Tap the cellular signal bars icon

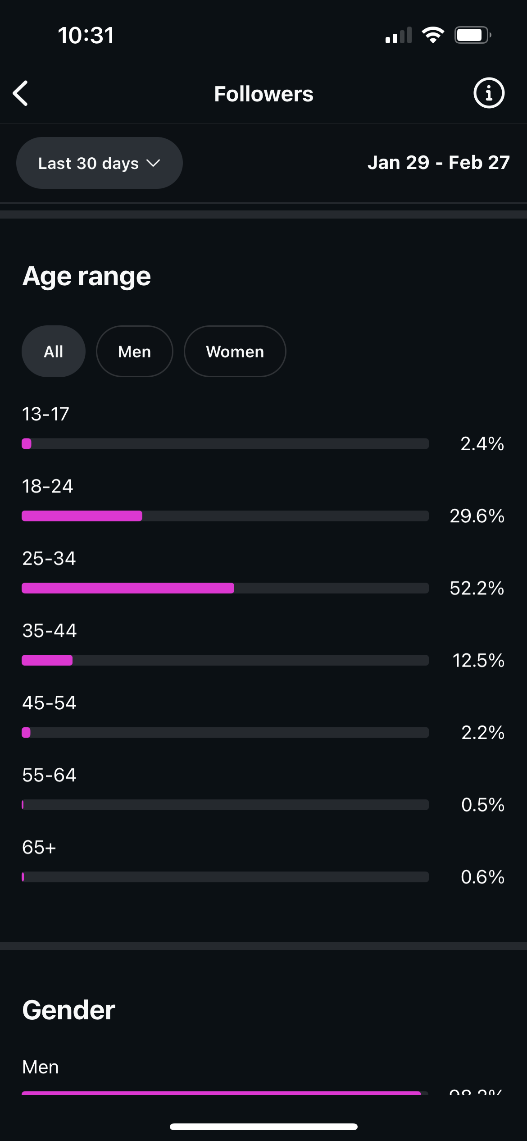(x=399, y=36)
